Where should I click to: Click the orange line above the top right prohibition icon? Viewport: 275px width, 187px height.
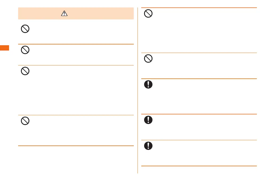tap(199, 8)
